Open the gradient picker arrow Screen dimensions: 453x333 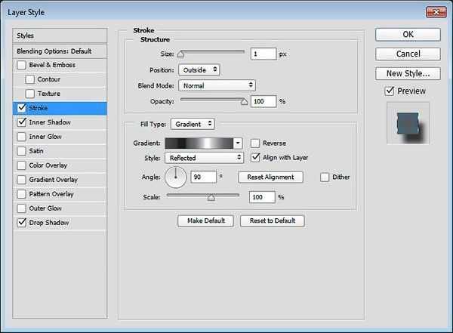[238, 143]
